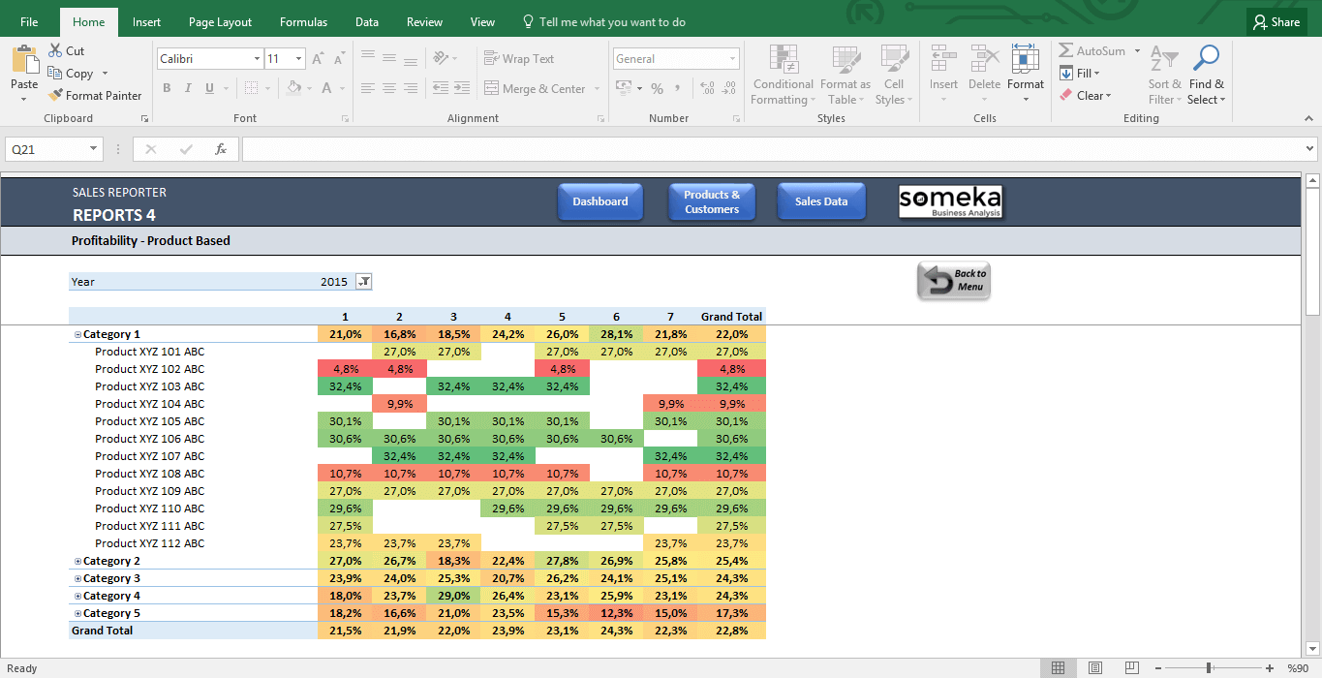Open the Format cells menu
The image size is (1322, 678).
click(1026, 74)
